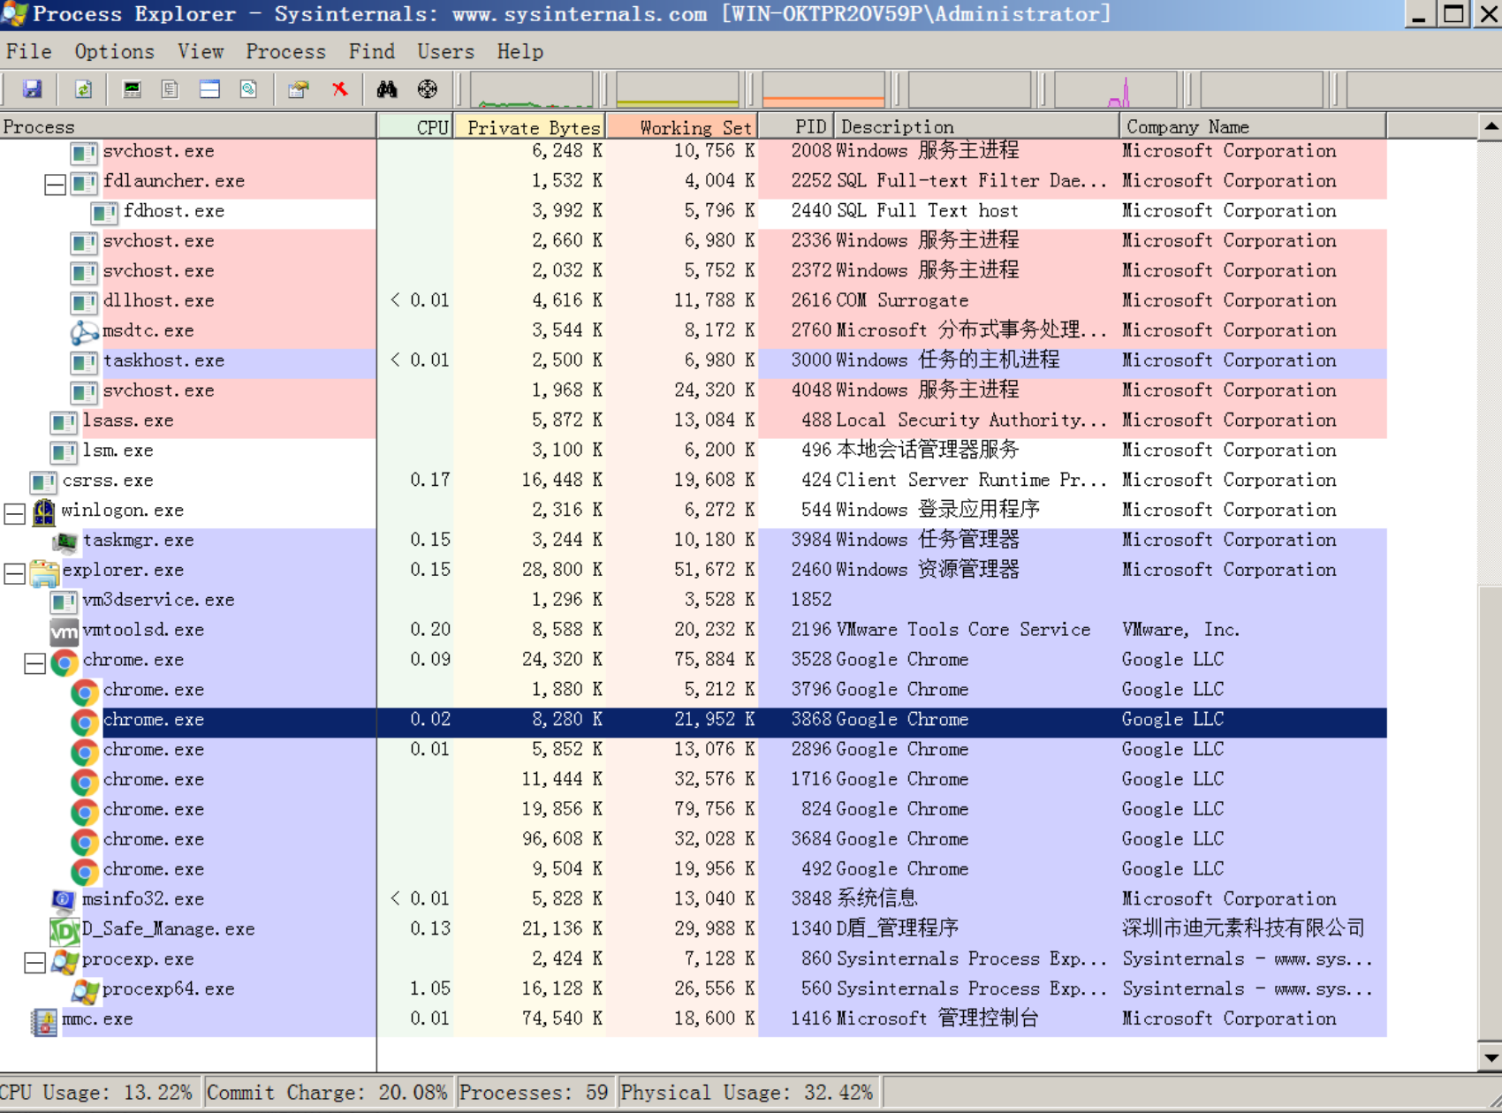Click the msdtc.exe process icon
The height and width of the screenshot is (1113, 1502).
coord(84,332)
